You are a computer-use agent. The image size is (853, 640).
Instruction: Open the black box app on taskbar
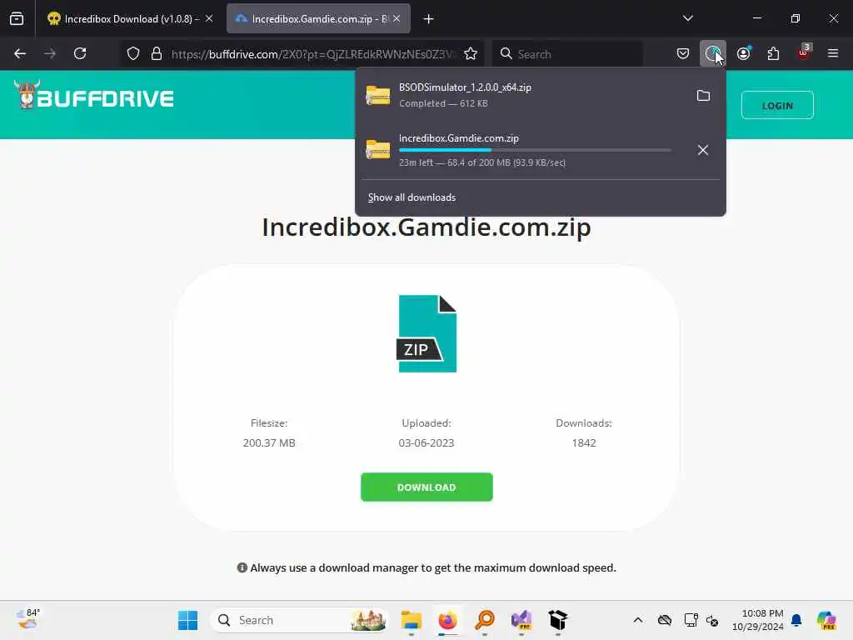pos(557,620)
